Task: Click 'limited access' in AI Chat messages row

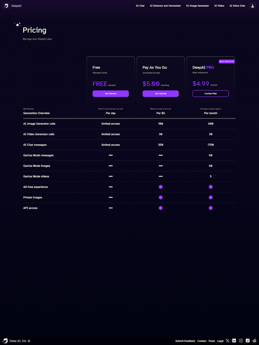Action: point(111,145)
